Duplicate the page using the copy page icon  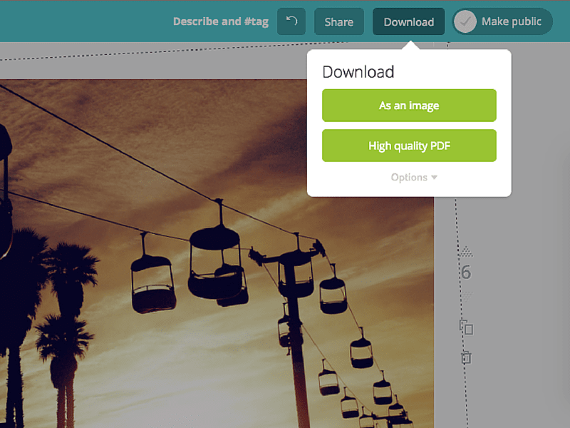tap(467, 327)
